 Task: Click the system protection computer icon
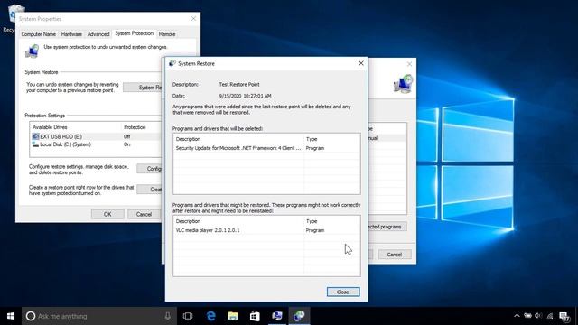coord(33,51)
